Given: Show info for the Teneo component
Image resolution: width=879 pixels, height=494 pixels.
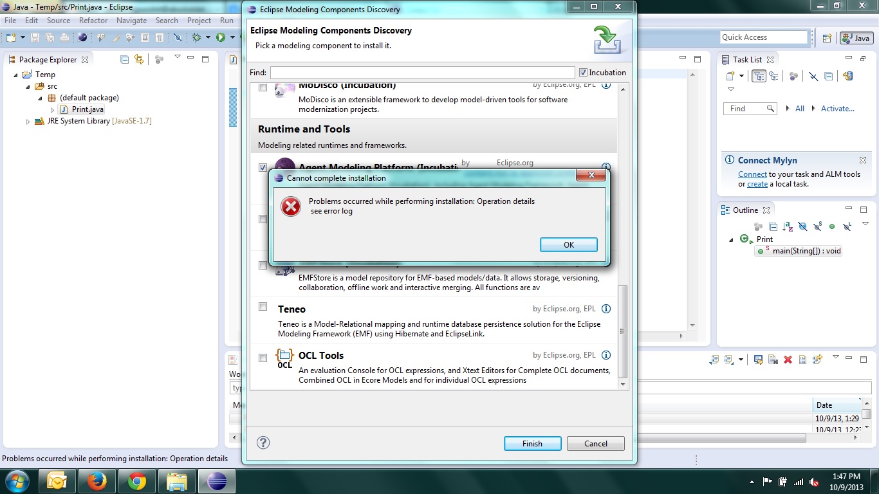Looking at the screenshot, I should pos(606,309).
